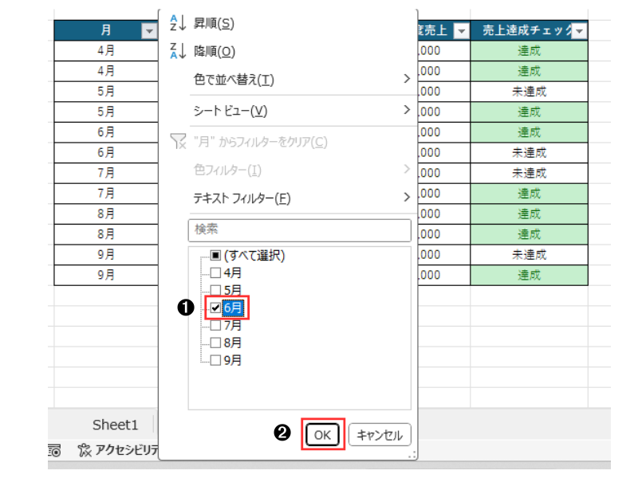Click the accessibility checker icon in status bar
The image size is (638, 478).
click(85, 451)
